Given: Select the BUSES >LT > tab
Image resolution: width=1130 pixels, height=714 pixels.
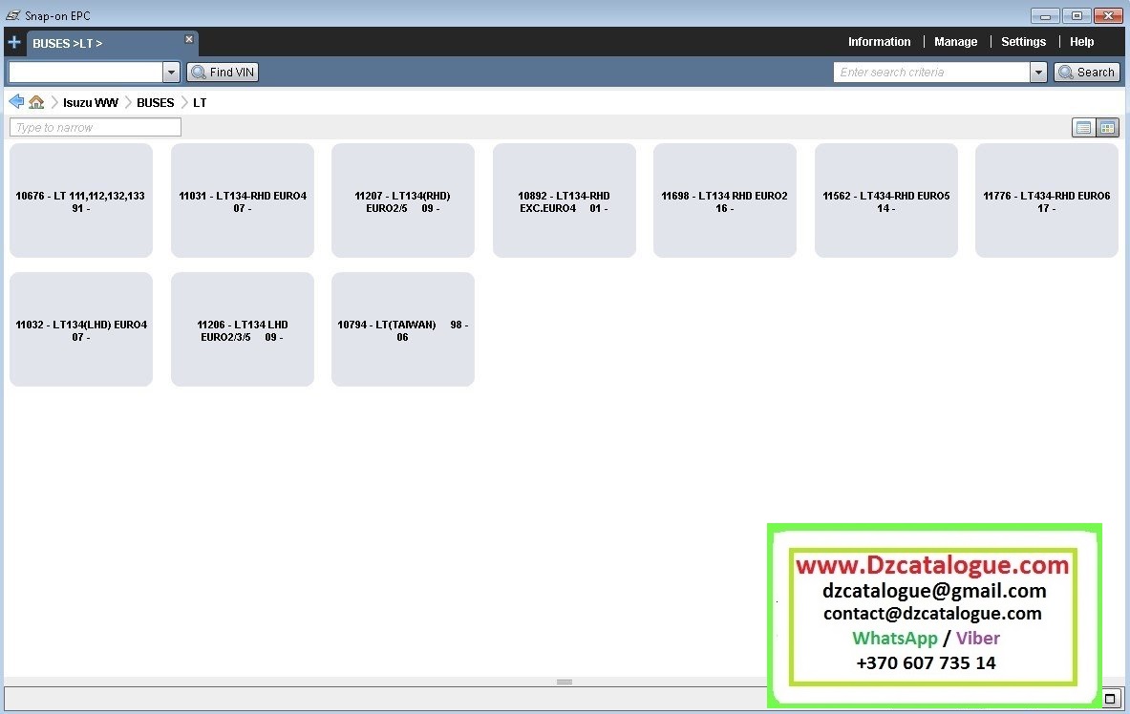Looking at the screenshot, I should [x=112, y=43].
